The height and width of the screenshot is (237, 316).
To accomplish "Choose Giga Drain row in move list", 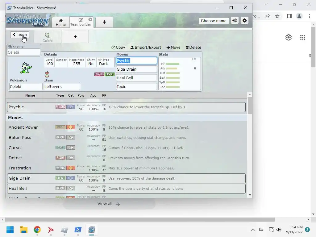I will tap(126, 178).
